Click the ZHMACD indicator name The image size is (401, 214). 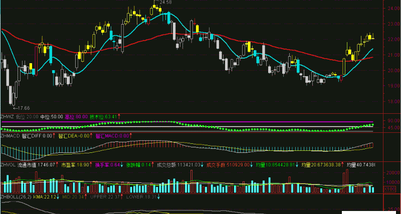[10, 136]
